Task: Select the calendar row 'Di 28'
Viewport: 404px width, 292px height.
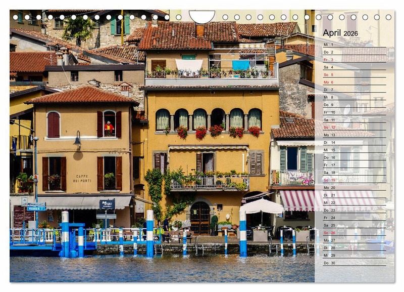Action: [x=355, y=248]
